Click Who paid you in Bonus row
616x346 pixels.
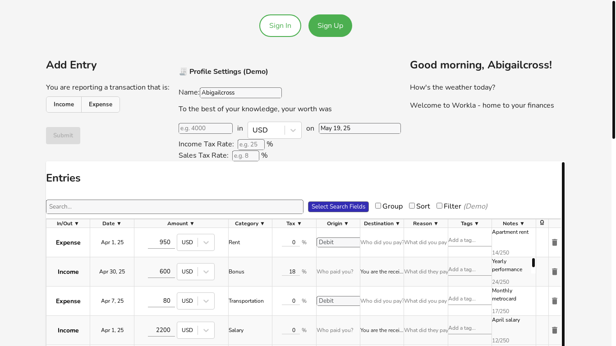pos(338,272)
